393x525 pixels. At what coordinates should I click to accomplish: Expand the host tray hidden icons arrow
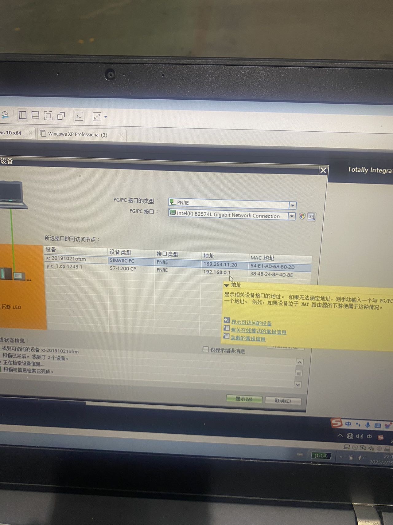[x=341, y=457]
